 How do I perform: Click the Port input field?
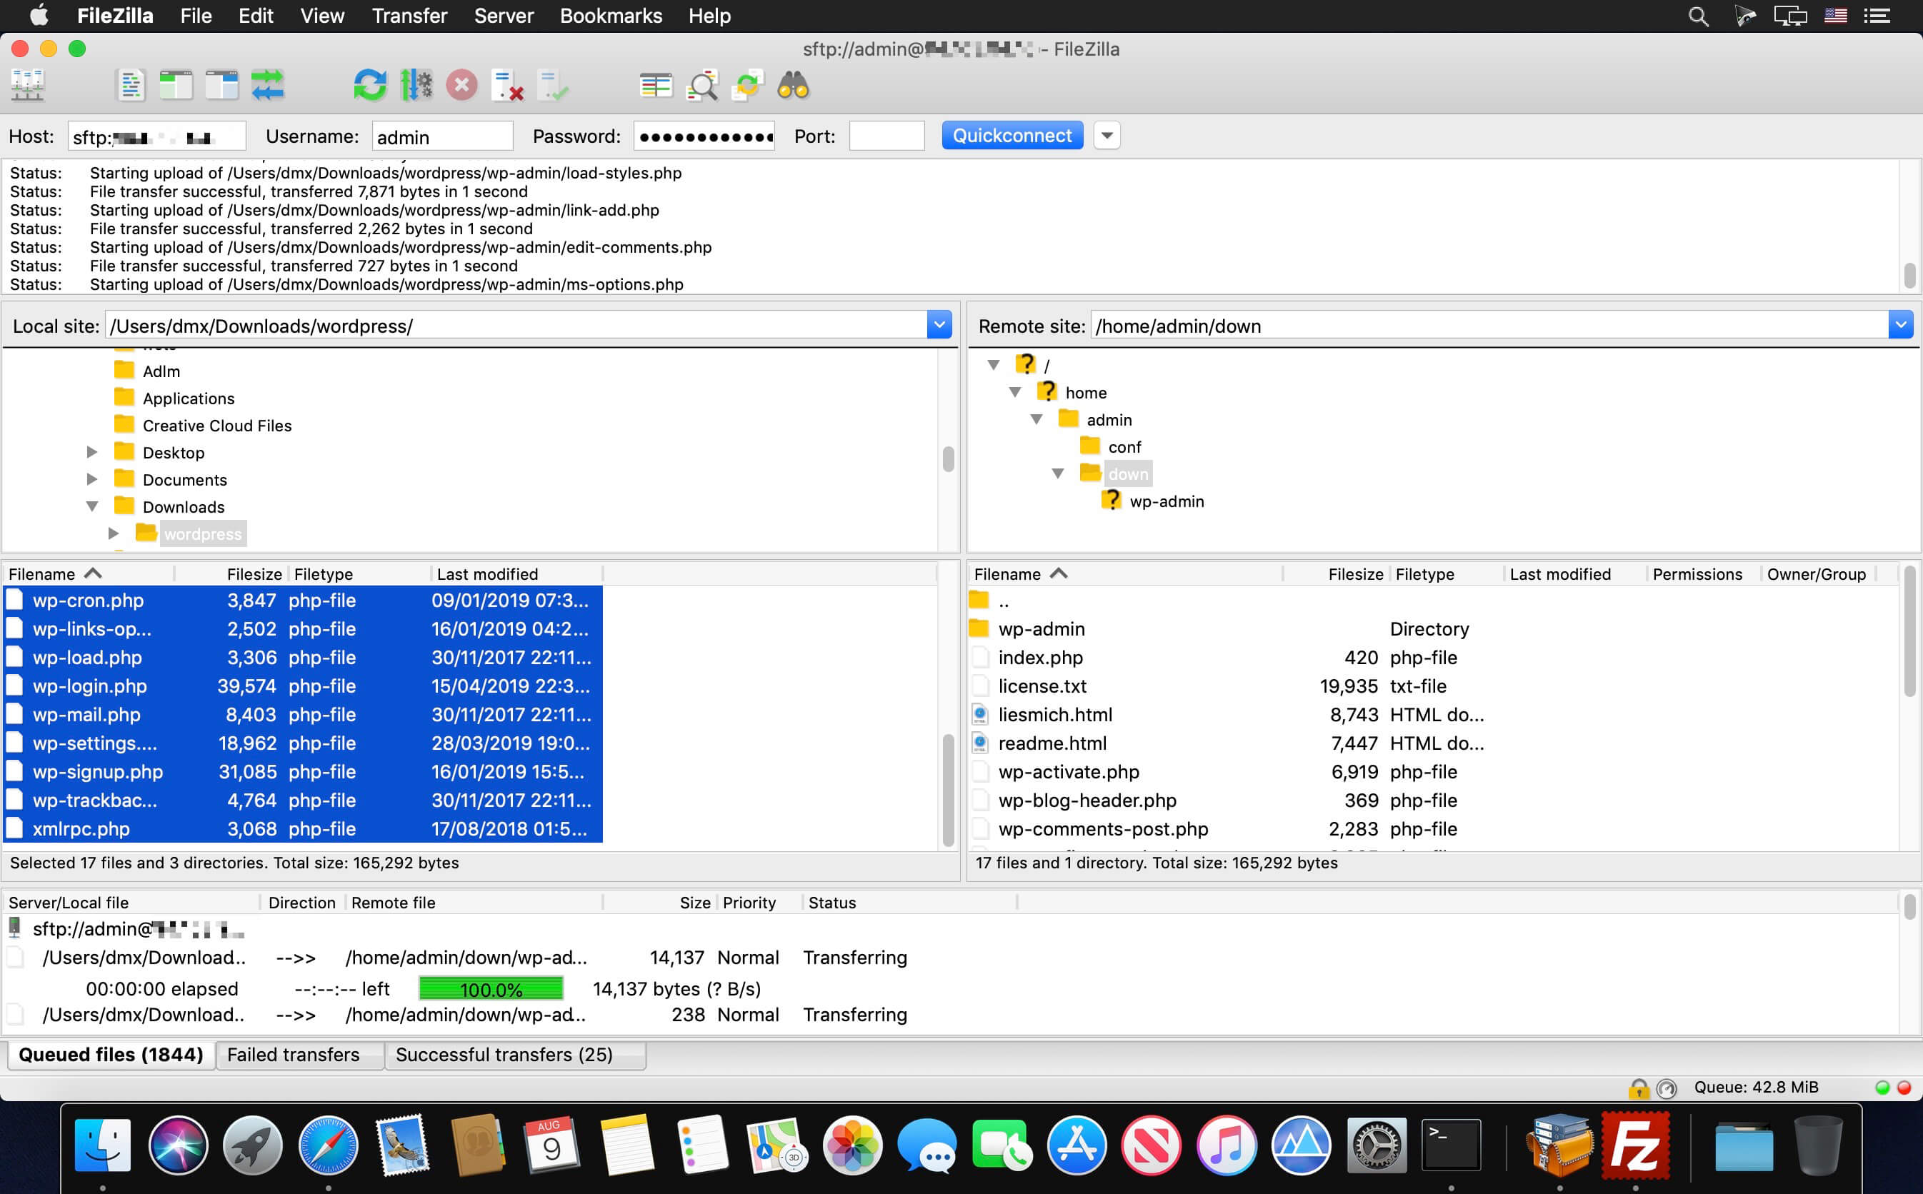pos(886,136)
